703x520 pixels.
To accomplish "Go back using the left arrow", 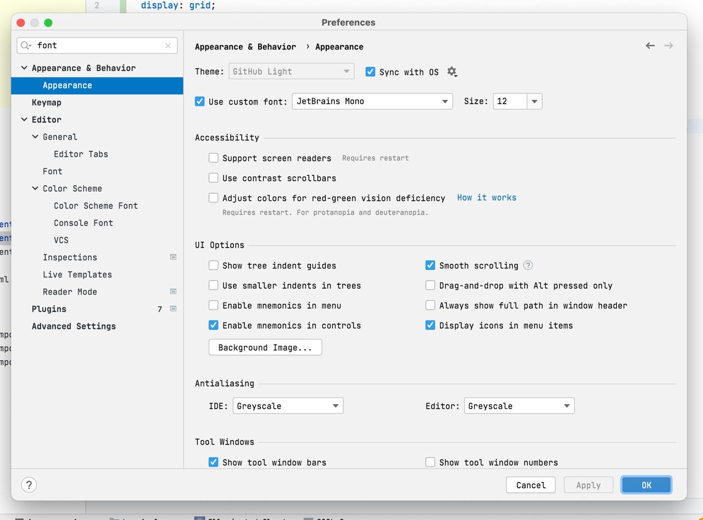I will (x=650, y=46).
